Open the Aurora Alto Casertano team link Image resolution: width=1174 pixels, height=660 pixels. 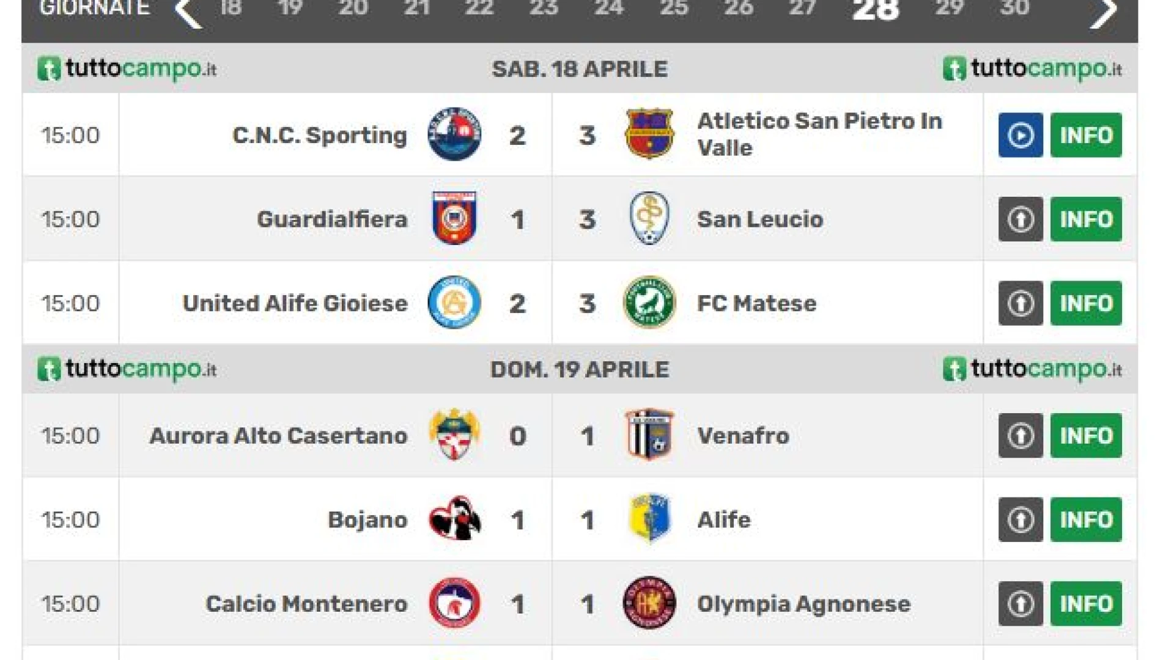click(278, 436)
